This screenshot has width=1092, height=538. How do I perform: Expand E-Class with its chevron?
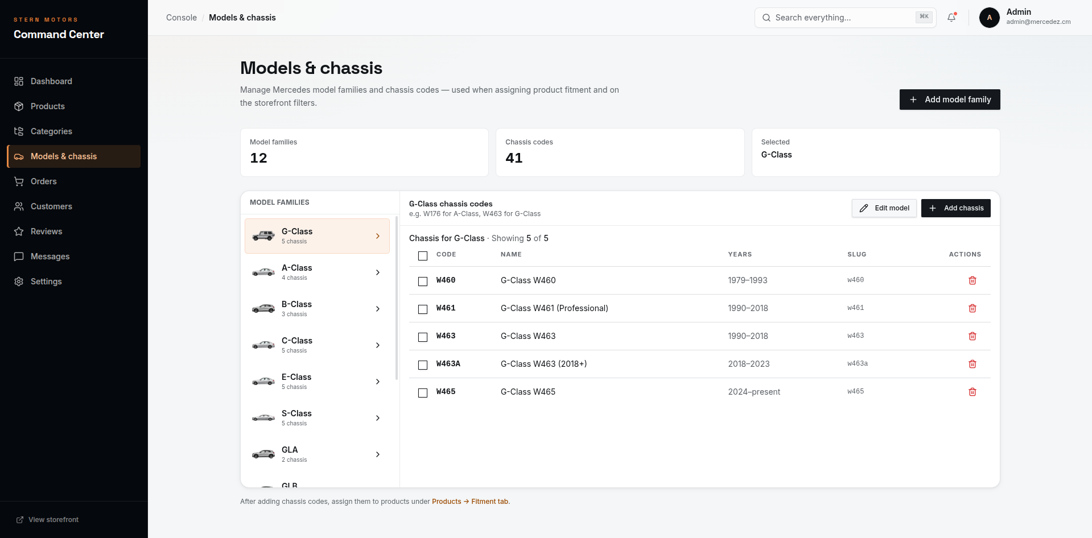tap(378, 382)
